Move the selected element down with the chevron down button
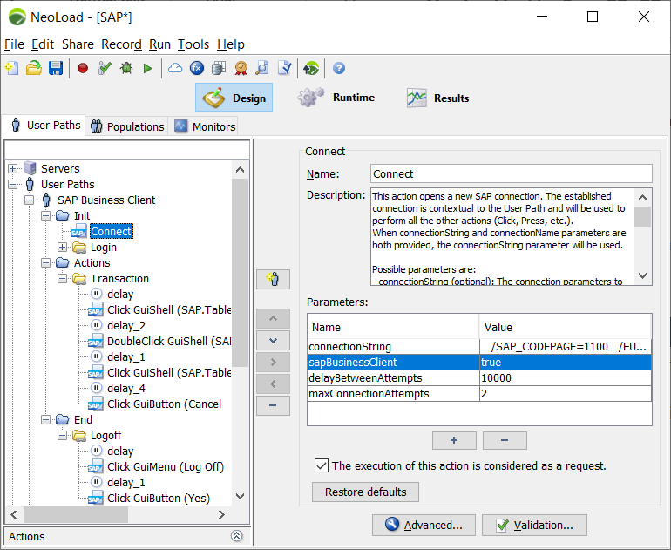Image resolution: width=671 pixels, height=550 pixels. [273, 341]
